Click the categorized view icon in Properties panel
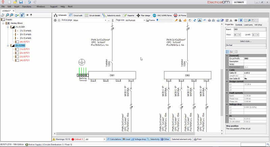The image size is (270, 147). tap(227, 52)
